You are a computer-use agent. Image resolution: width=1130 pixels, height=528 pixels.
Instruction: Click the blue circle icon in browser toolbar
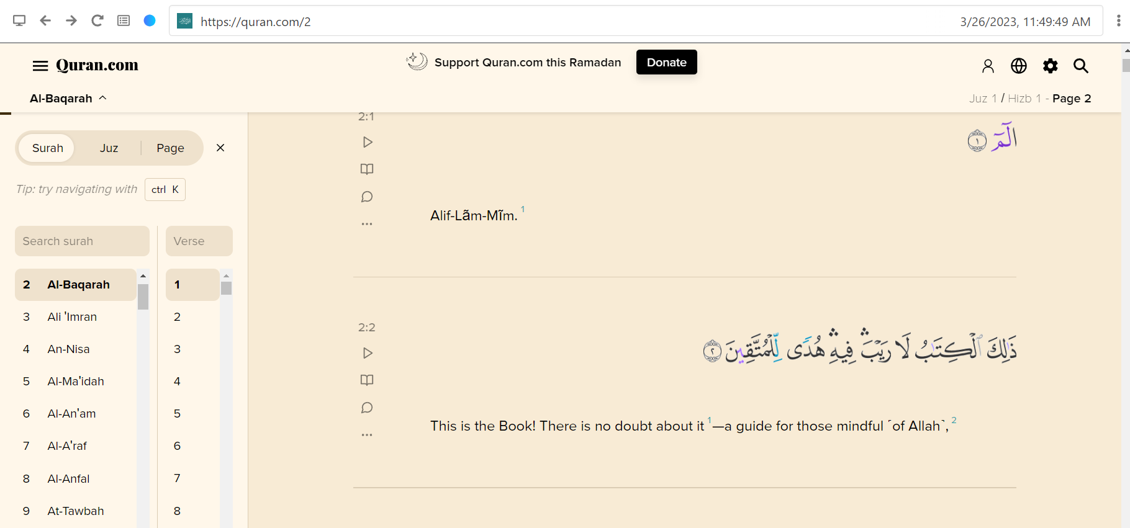[150, 20]
